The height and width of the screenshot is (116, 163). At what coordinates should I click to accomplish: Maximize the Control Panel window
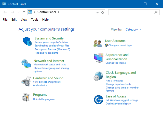tap(145, 4)
